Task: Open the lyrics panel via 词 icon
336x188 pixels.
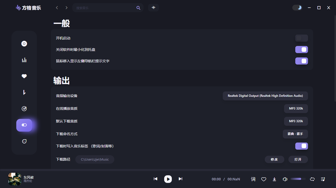Action: coord(253,179)
